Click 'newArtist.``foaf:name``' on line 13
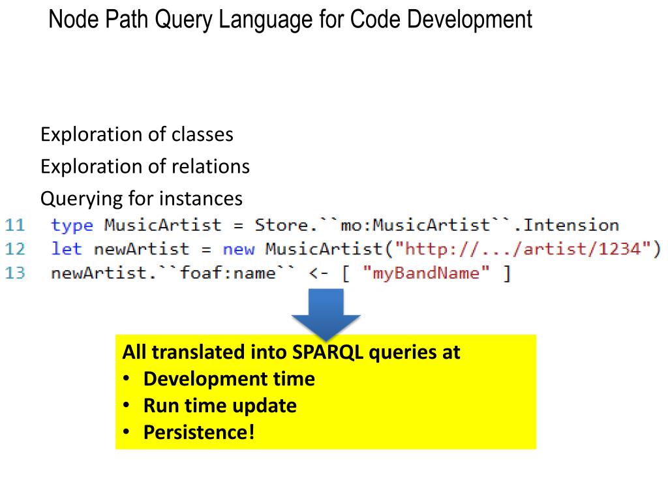This screenshot has height=501, width=668. pyautogui.click(x=173, y=273)
